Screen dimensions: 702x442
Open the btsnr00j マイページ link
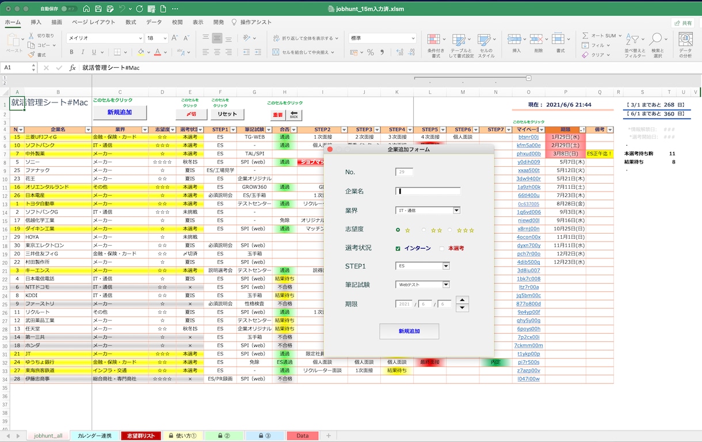[529, 137]
